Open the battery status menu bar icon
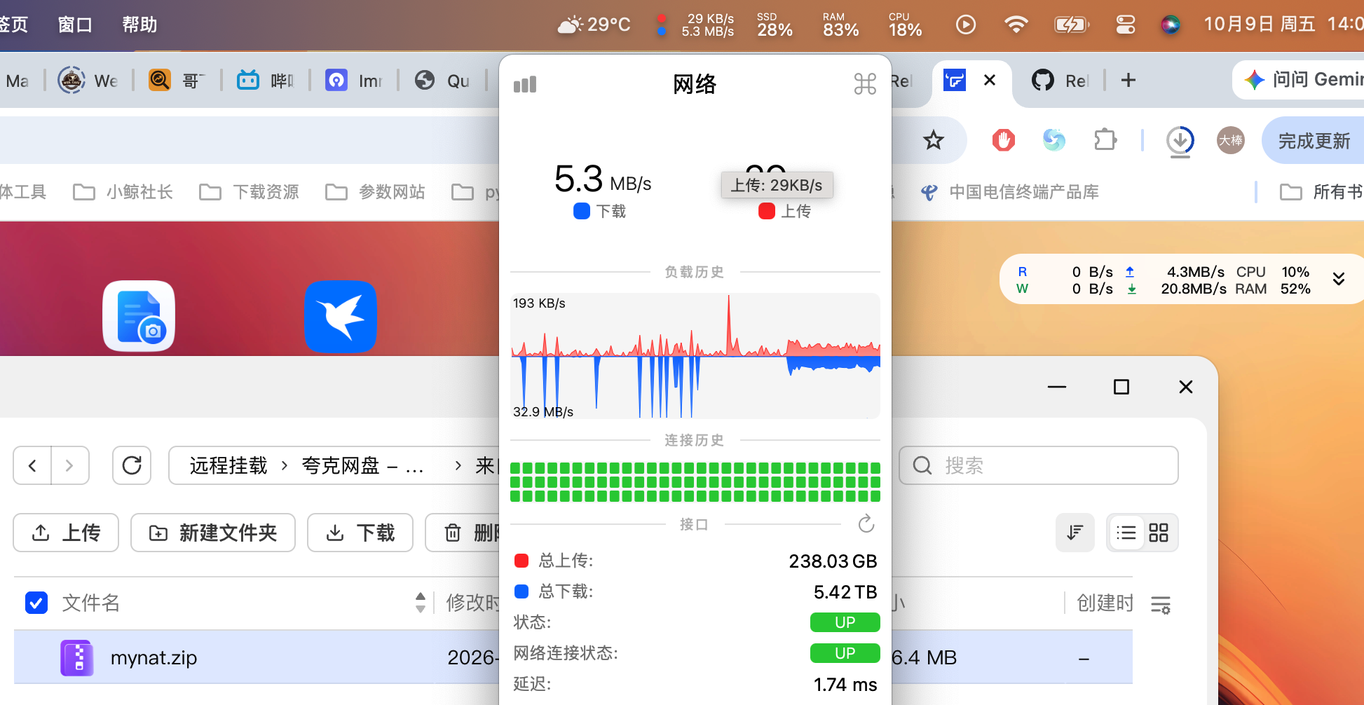1364x705 pixels. (1072, 25)
